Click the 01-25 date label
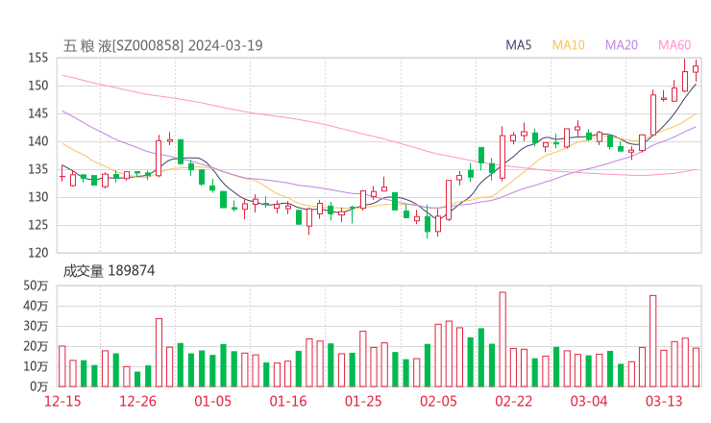 click(x=363, y=401)
